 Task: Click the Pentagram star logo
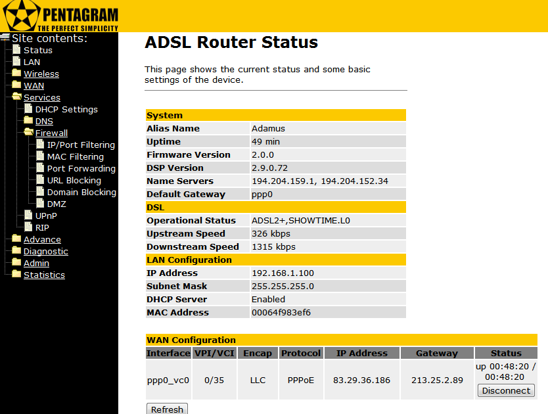[18, 16]
